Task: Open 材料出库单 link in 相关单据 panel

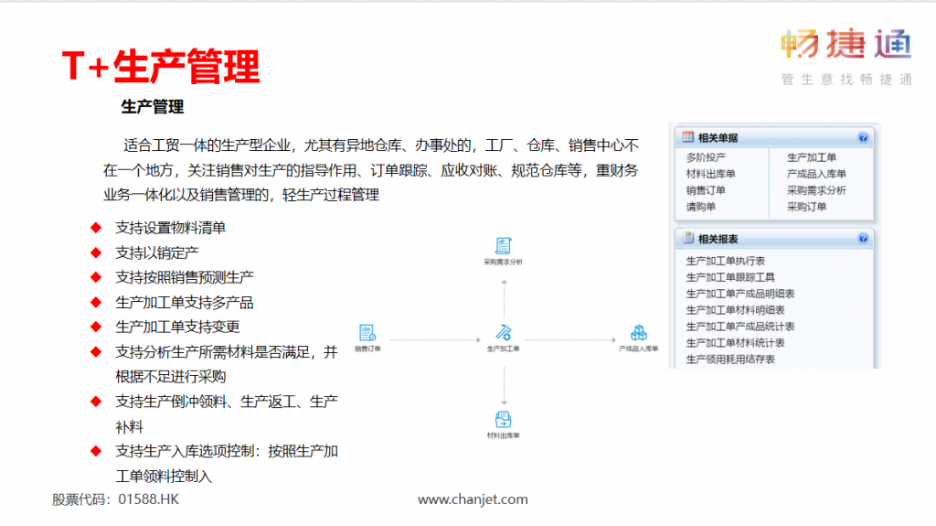Action: (x=710, y=174)
